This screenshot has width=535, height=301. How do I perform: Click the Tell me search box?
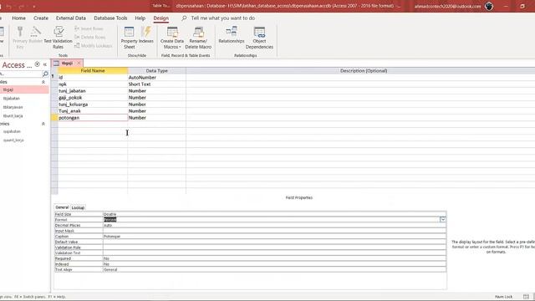click(x=223, y=18)
